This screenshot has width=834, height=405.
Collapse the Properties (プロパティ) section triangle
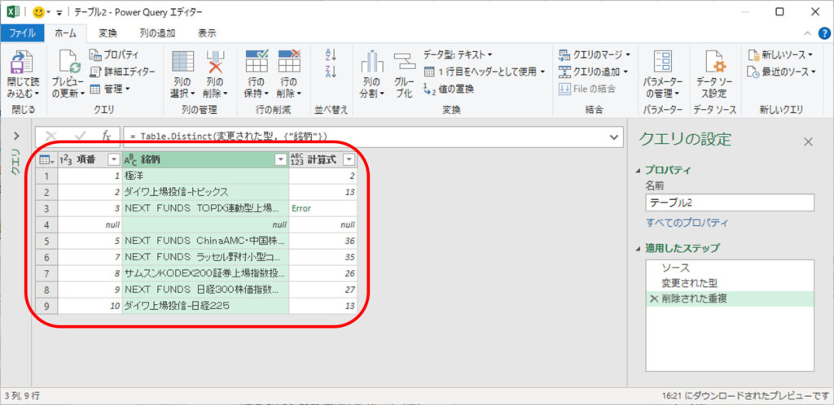639,171
